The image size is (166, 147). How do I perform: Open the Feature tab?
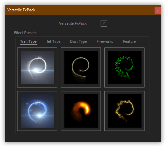[129, 41]
